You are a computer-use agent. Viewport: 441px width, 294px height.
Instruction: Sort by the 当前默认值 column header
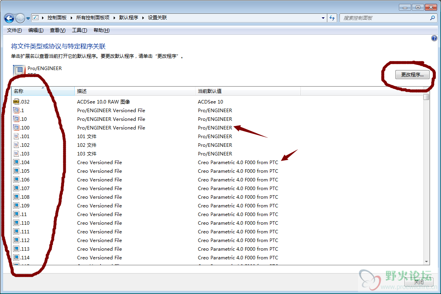[x=248, y=91]
